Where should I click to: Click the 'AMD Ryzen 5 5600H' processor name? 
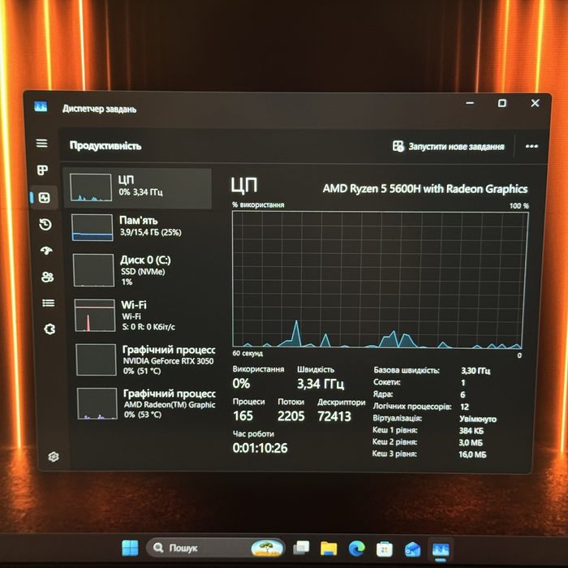pos(425,189)
